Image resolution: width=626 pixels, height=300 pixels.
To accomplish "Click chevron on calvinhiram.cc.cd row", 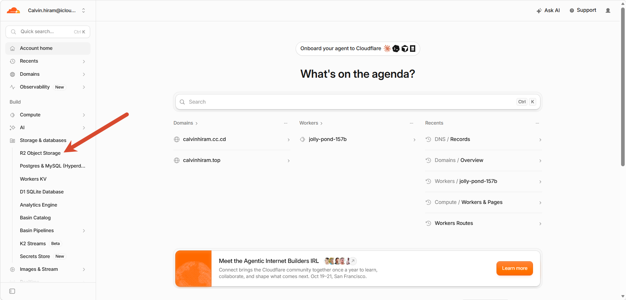I will click(288, 140).
